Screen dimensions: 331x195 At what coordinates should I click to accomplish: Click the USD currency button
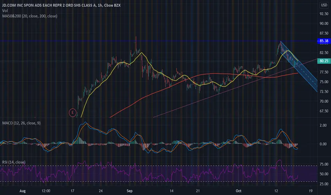pos(324,5)
